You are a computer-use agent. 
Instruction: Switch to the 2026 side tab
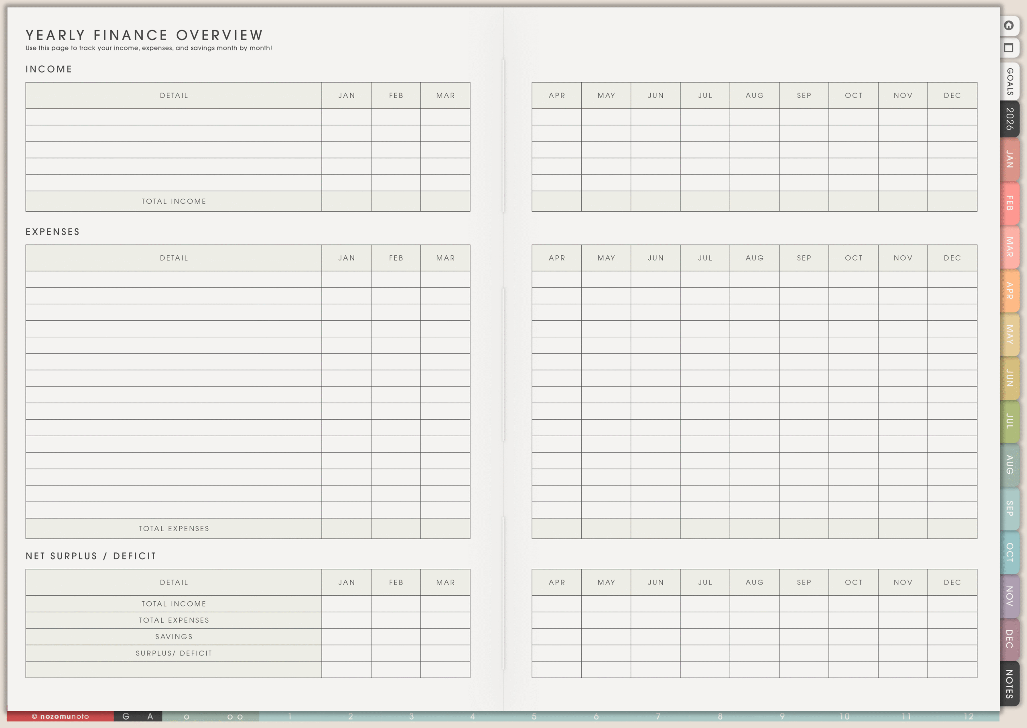click(1010, 119)
